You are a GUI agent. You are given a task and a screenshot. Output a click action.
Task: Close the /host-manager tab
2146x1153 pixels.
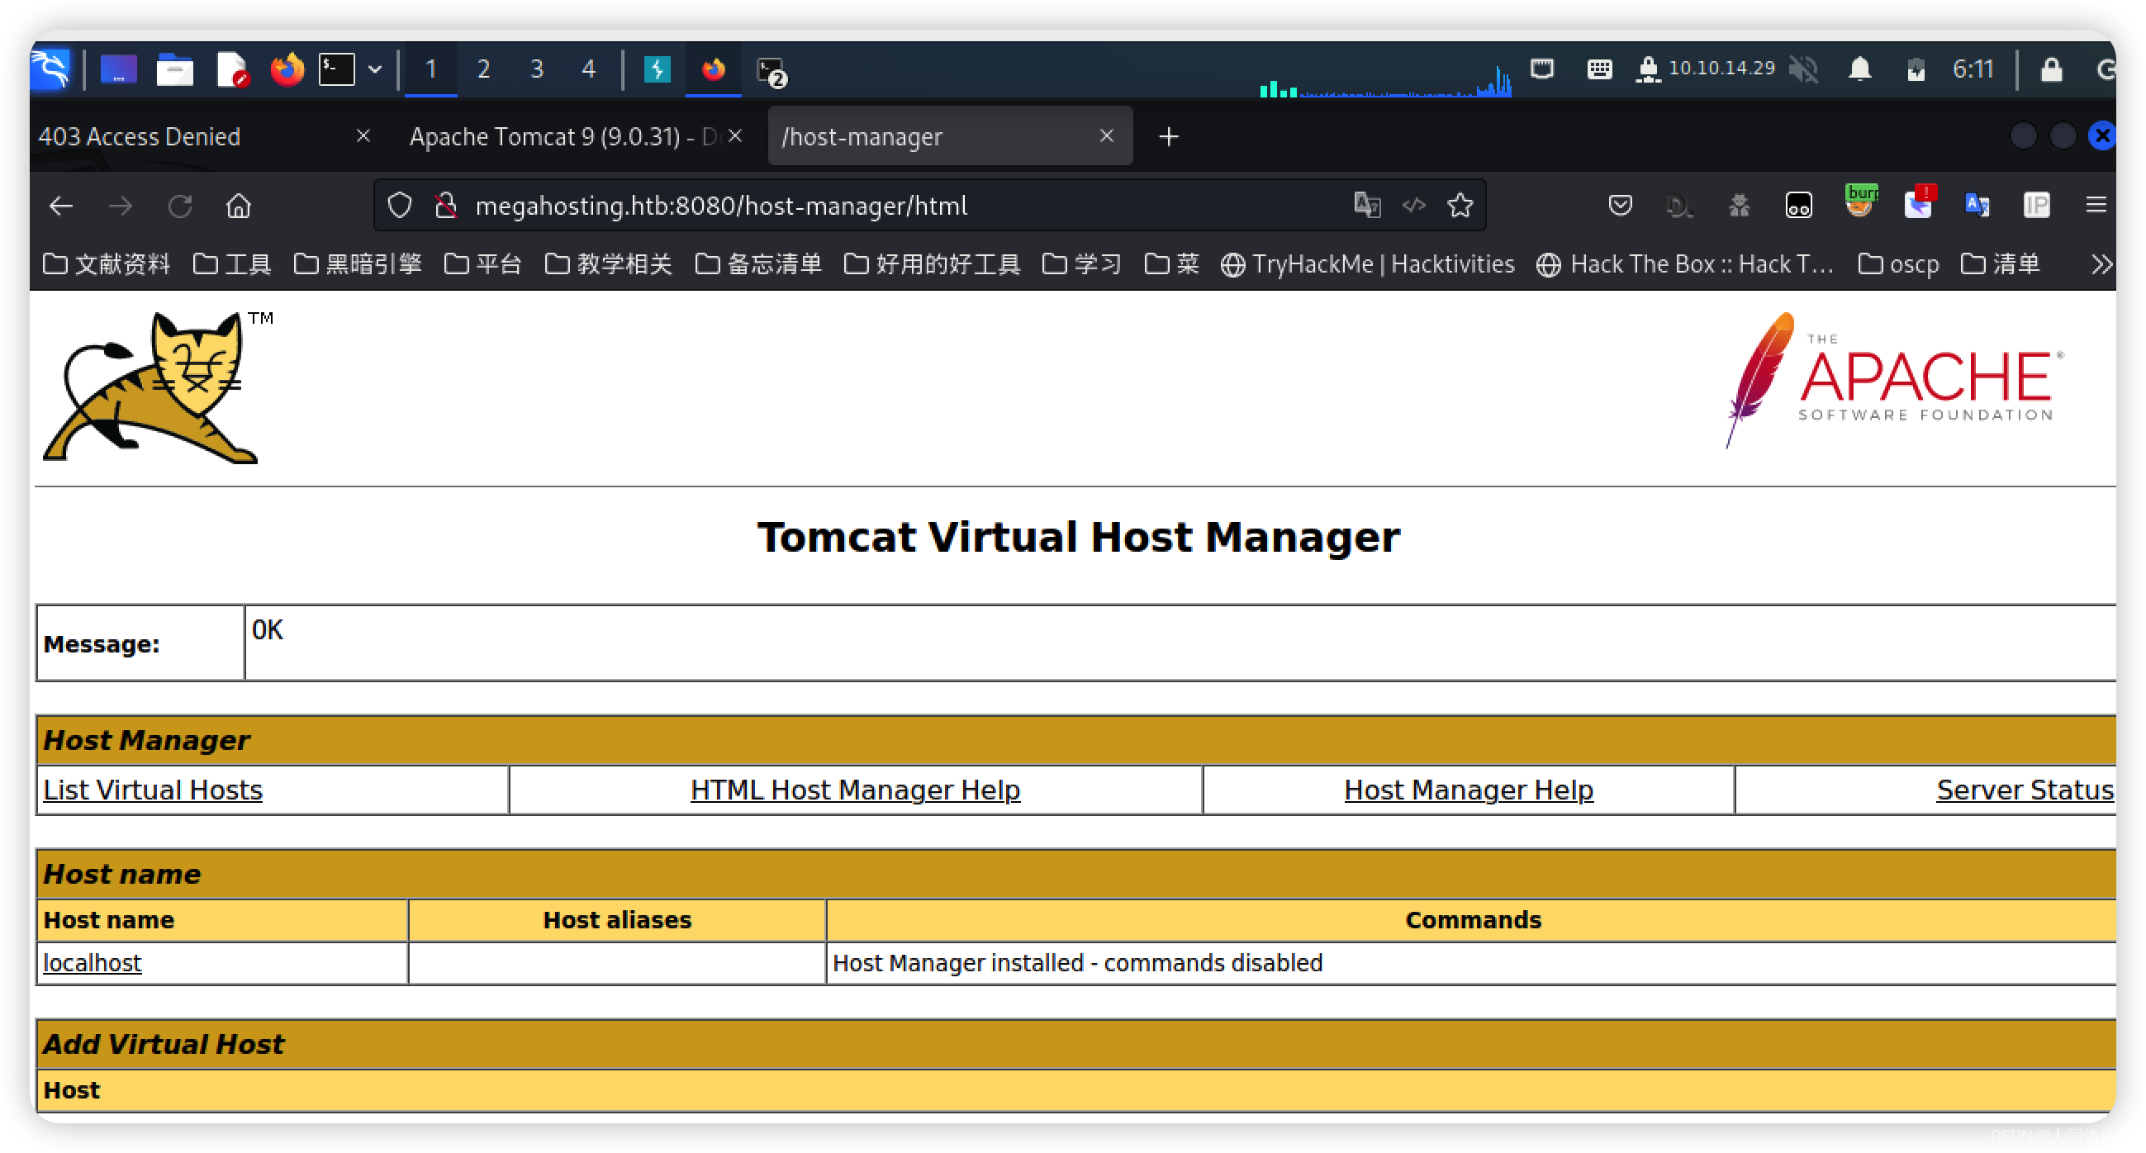1106,135
